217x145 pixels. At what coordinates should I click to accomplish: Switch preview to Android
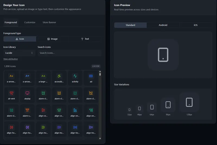[163, 25]
